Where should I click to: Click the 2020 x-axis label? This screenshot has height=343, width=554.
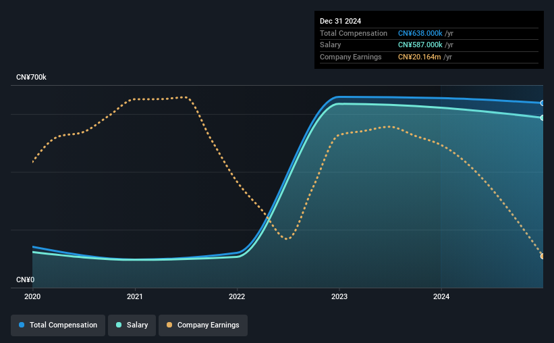coord(32,296)
